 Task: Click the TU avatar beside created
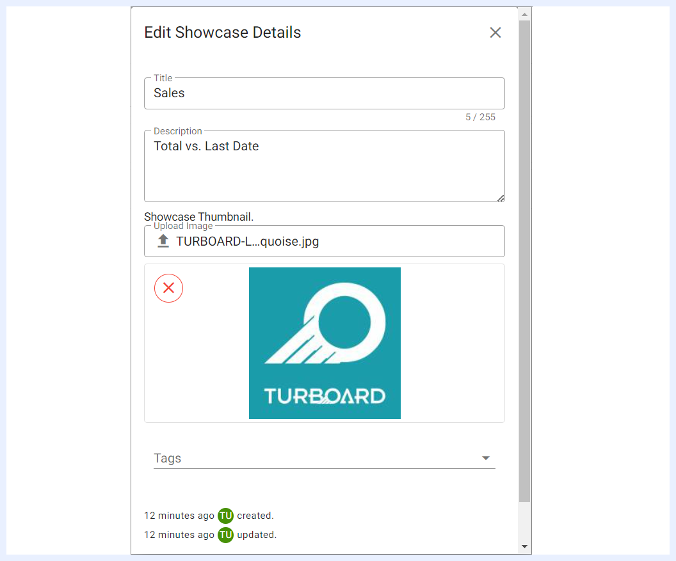pyautogui.click(x=225, y=516)
